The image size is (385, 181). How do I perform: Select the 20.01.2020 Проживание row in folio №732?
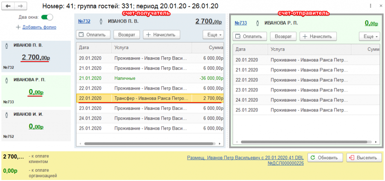coord(150,58)
